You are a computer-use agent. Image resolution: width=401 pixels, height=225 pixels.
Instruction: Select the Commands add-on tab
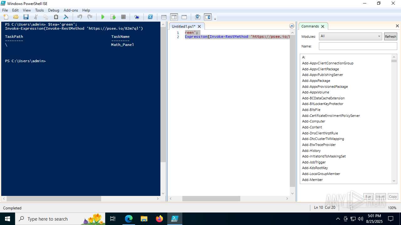[x=310, y=26]
